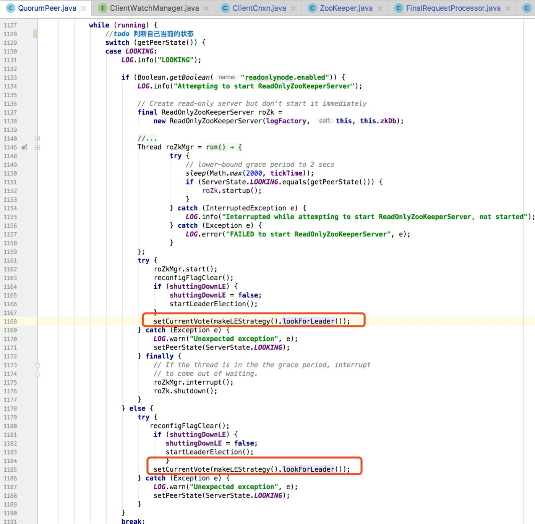Viewport: 535px width, 524px height.
Task: Click the 'name:' parameter hint
Action: [227, 78]
